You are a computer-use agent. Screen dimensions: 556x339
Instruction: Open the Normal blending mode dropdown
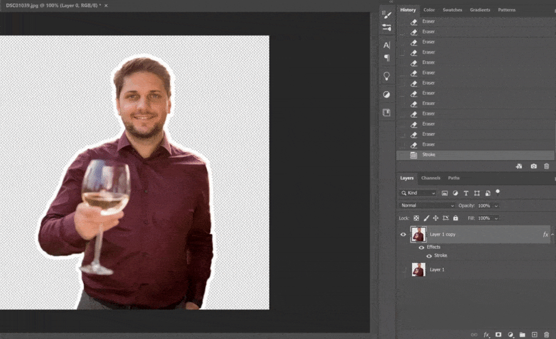[x=428, y=206]
